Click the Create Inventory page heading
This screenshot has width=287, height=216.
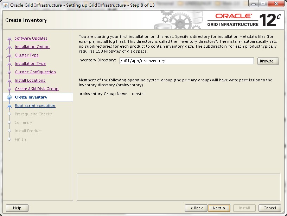tap(26, 20)
